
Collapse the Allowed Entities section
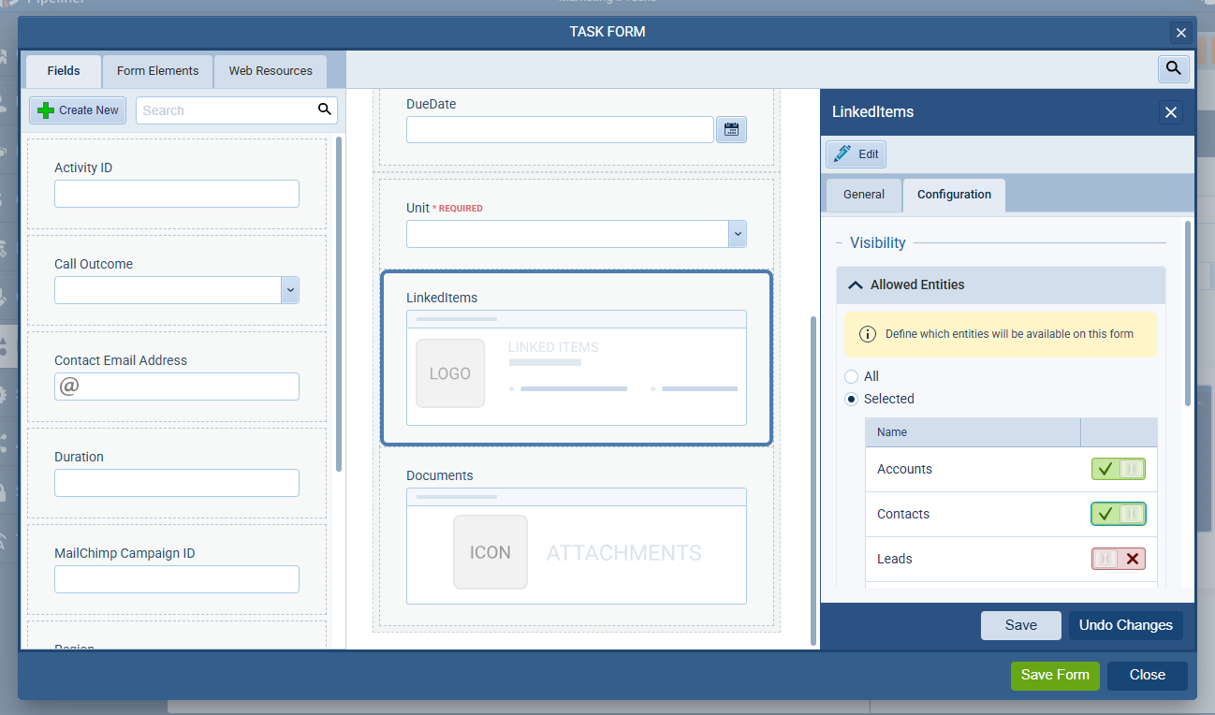(856, 285)
